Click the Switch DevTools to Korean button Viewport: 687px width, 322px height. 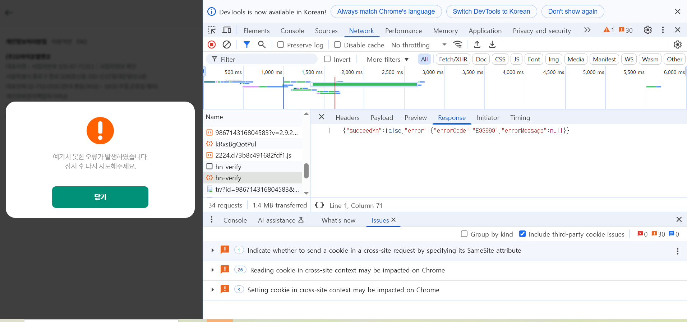[x=491, y=11]
